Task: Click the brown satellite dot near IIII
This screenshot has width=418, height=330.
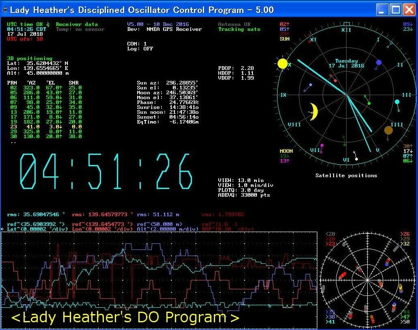Action: (x=388, y=130)
